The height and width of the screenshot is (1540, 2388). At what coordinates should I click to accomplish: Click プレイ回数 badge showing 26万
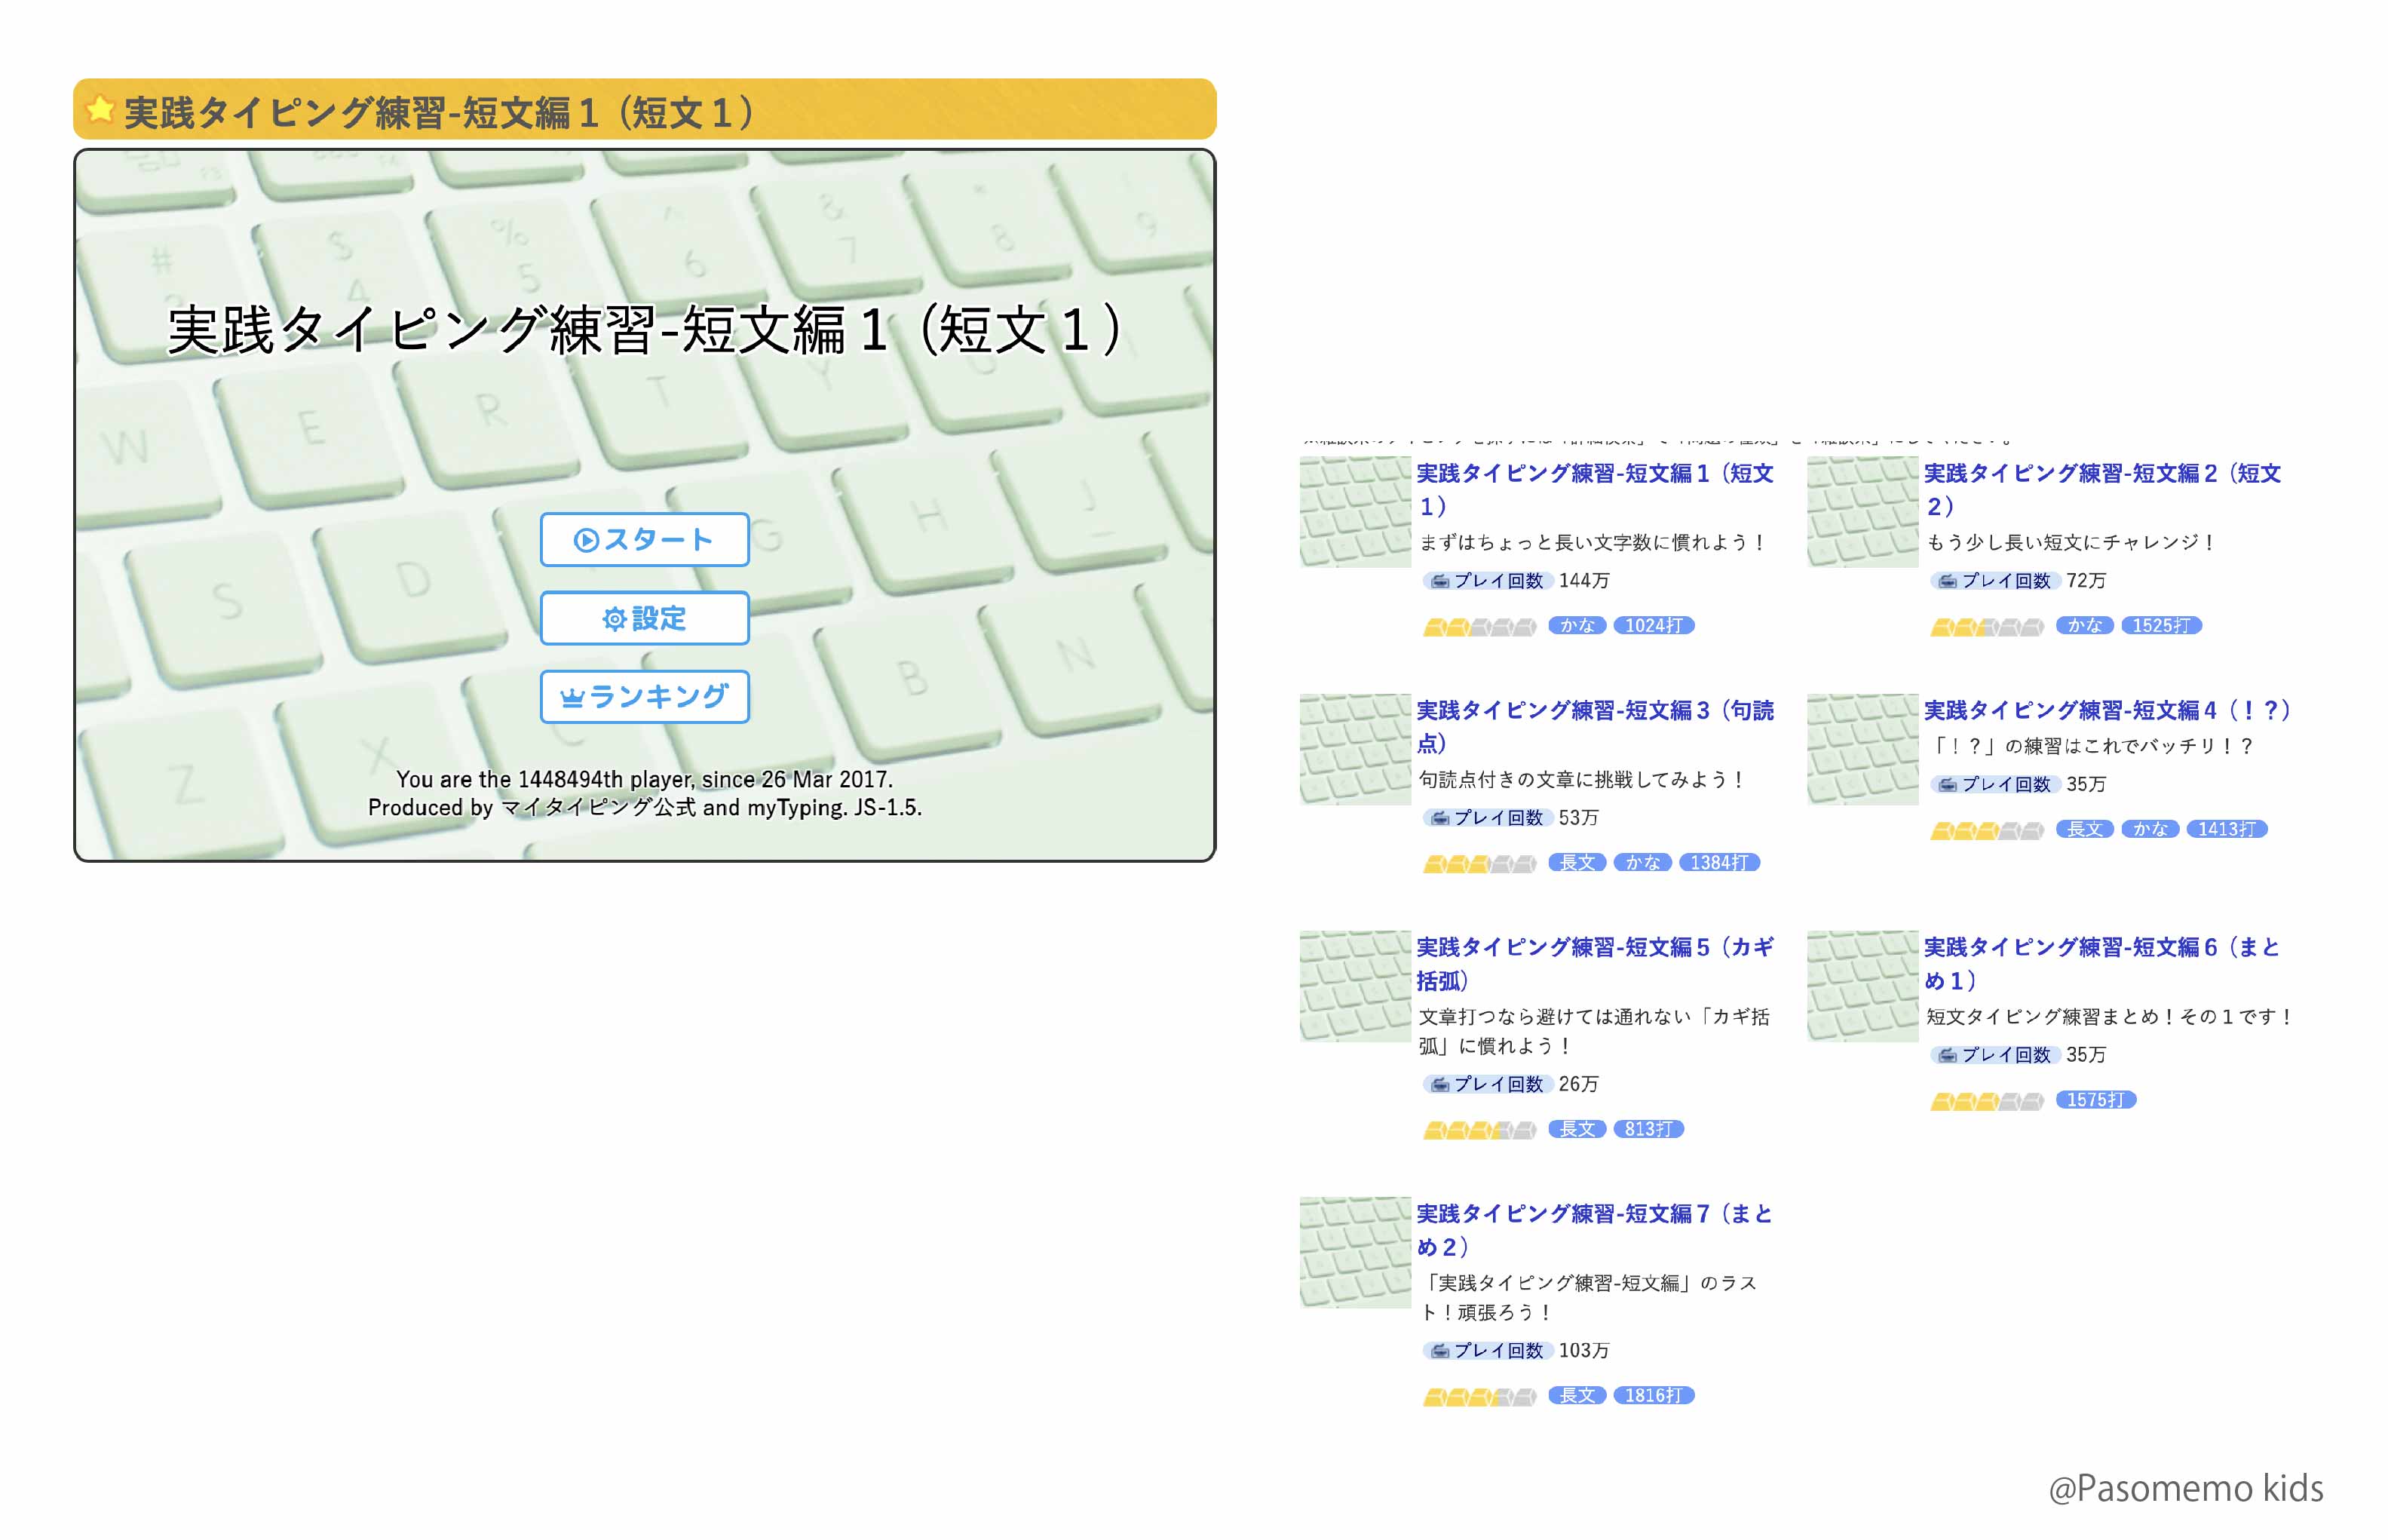pyautogui.click(x=1488, y=1083)
